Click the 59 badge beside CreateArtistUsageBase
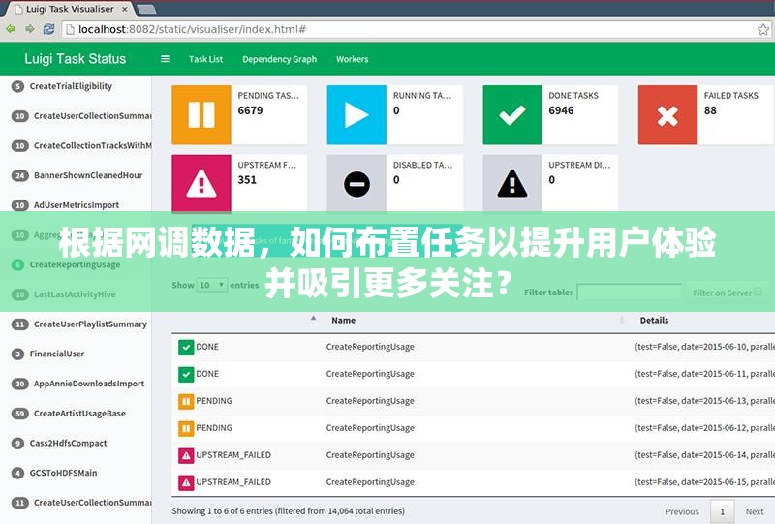 pyautogui.click(x=19, y=414)
